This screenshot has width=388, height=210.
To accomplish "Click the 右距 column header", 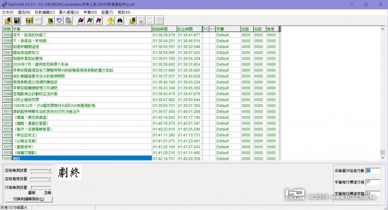I will pos(259,29).
